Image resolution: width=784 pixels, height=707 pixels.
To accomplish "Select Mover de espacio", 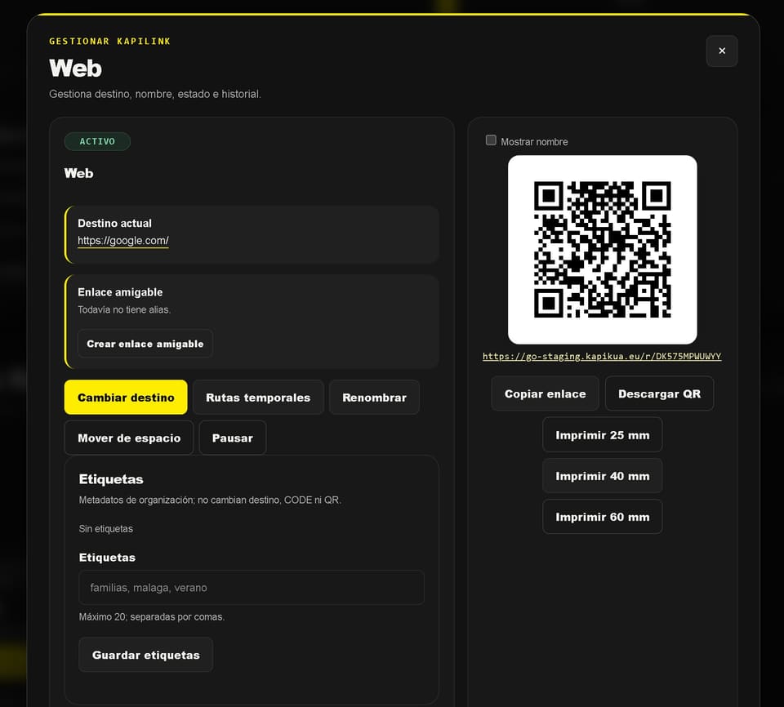I will [x=129, y=438].
